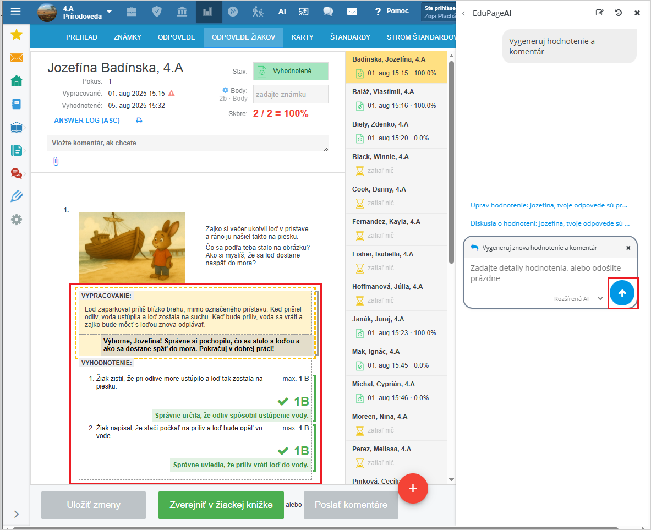Open chat history in EduPageAI panel
651x530 pixels.
619,13
